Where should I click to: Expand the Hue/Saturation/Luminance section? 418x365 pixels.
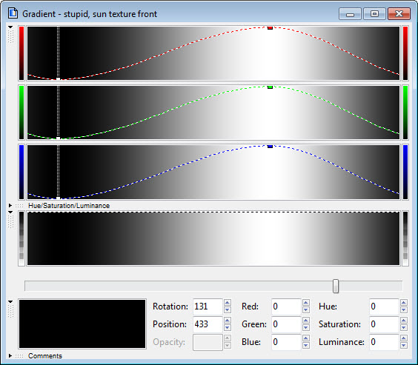click(10, 206)
